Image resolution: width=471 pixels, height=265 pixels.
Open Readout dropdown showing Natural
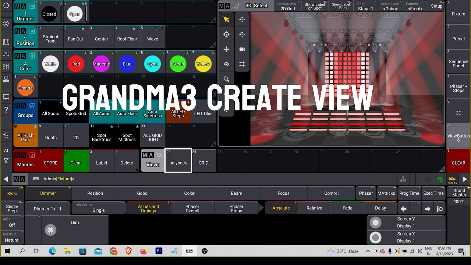[12, 237]
